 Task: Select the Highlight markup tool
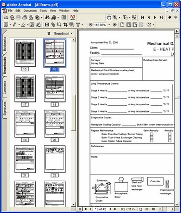pos(23,25)
